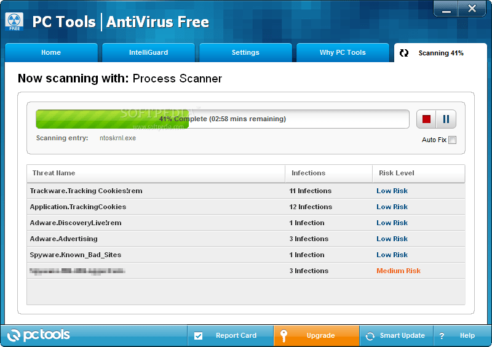The image size is (492, 347).
Task: Click '3 Infections' in Medium Risk row
Action: (309, 271)
